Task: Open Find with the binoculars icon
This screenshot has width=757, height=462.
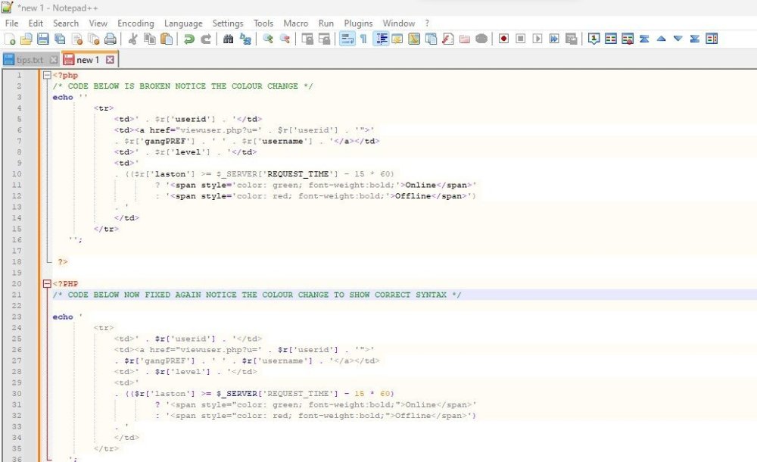Action: tap(229, 39)
